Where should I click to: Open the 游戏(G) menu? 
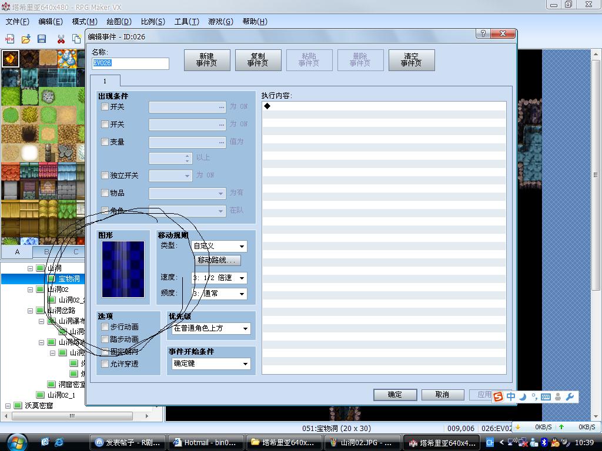[x=221, y=22]
